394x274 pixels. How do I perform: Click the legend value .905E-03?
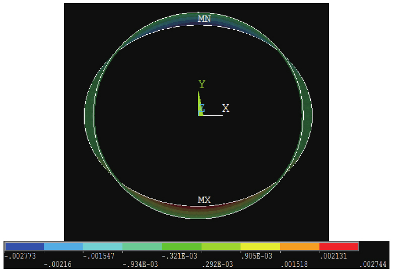[x=256, y=256]
